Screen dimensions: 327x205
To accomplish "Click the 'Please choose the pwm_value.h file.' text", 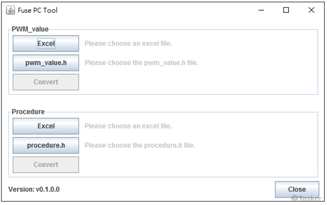I will 141,63.
